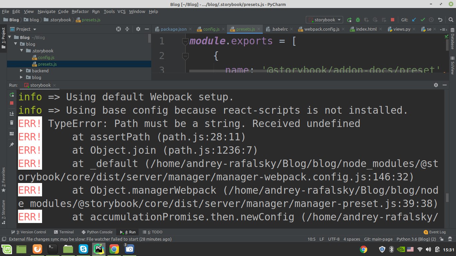Open the Navigate menu
Viewport: 456px width, 256px height.
click(46, 11)
